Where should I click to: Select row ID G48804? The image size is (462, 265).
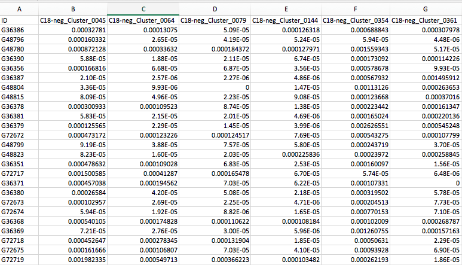pyautogui.click(x=19, y=87)
